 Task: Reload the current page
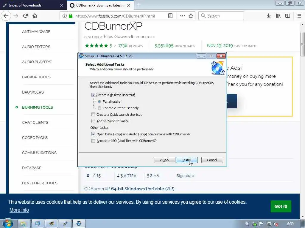(25, 16)
